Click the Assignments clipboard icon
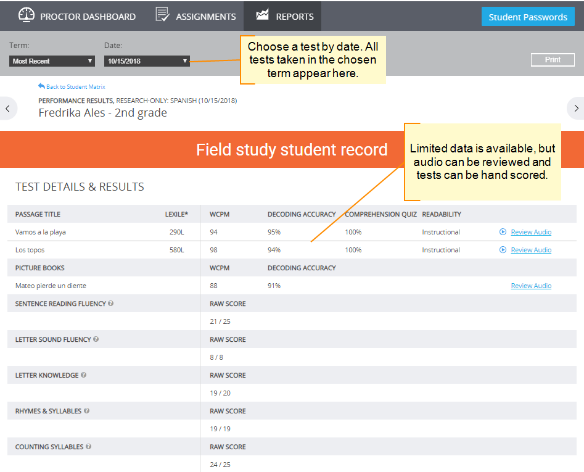The image size is (584, 472). [162, 14]
